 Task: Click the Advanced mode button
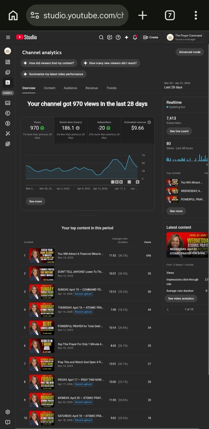tap(190, 52)
